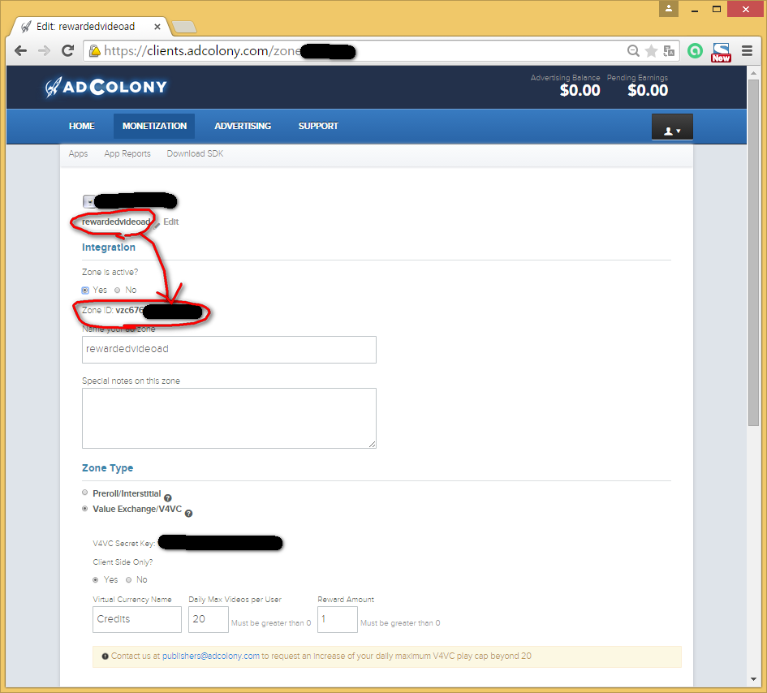Click the Special notes on this zone textarea
The image size is (767, 693).
[x=229, y=418]
